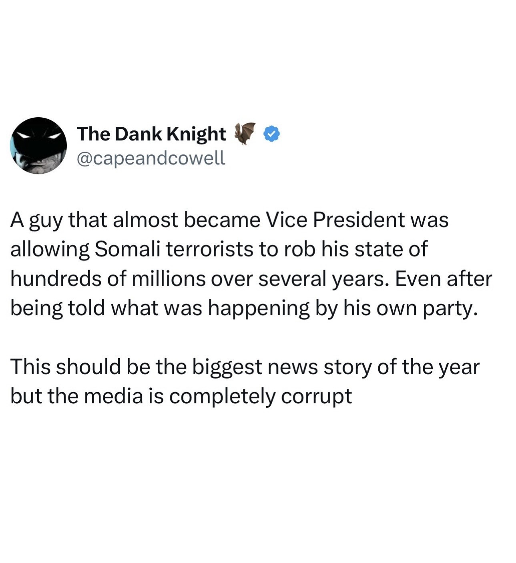The height and width of the screenshot is (563, 516).
Task: Click the words 'completely corrupt' at the end
Action: [260, 396]
